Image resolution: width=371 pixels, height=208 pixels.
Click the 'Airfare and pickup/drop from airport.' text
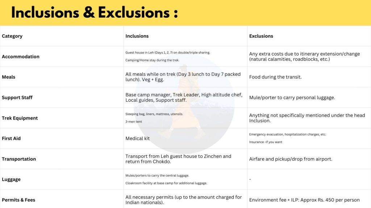pyautogui.click(x=291, y=159)
